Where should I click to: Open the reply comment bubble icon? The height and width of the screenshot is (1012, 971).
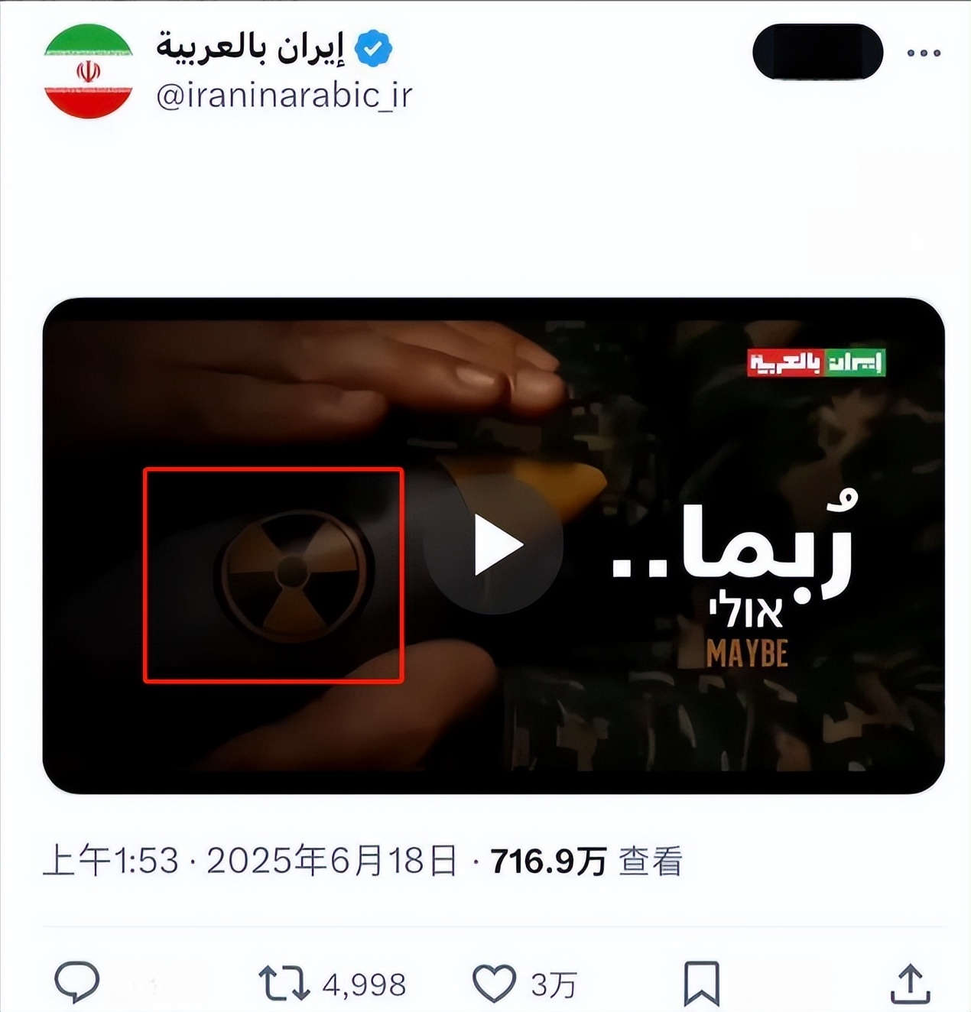(x=77, y=981)
